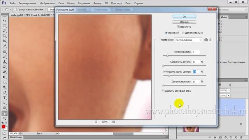Select the Move tool
The image size is (249, 140).
(4, 21)
